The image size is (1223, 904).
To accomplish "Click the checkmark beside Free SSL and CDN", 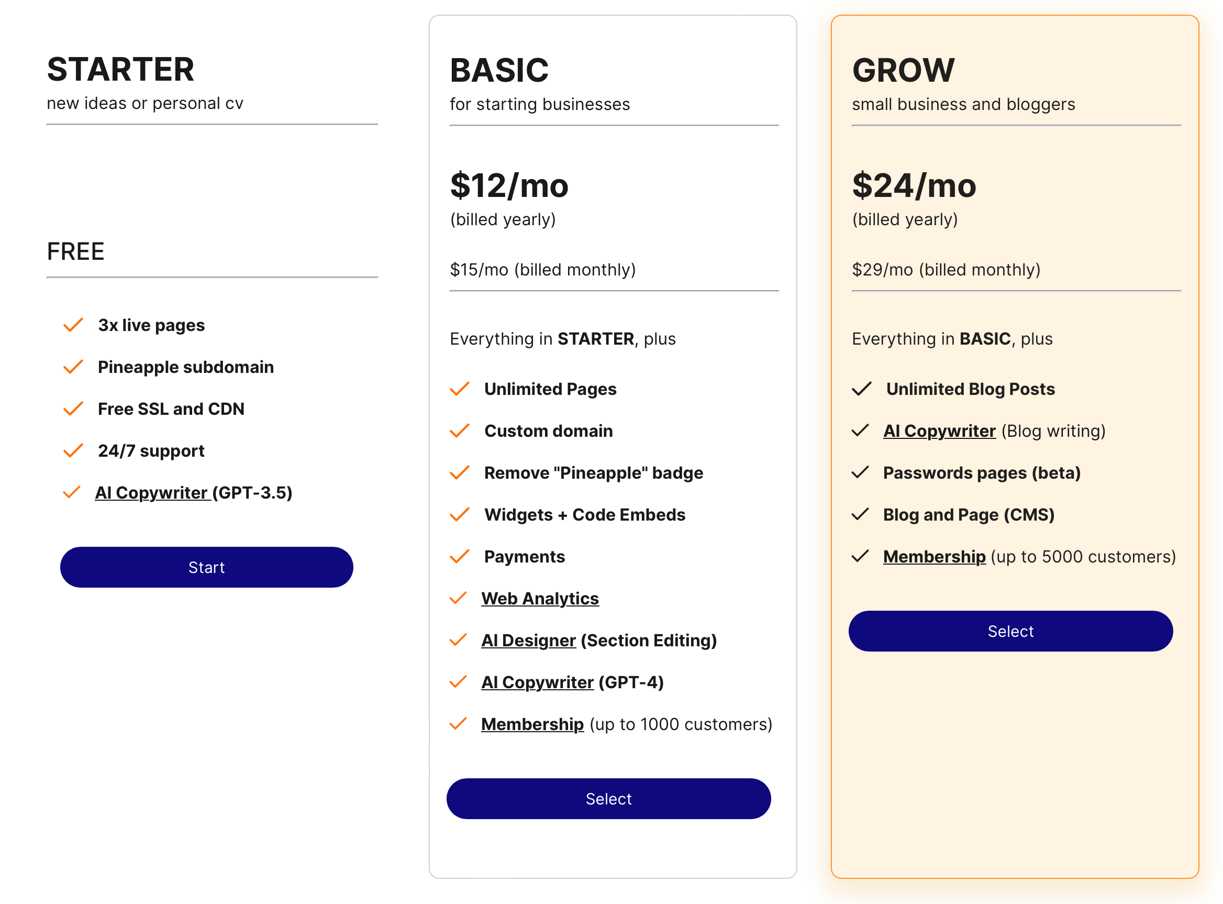I will (73, 409).
